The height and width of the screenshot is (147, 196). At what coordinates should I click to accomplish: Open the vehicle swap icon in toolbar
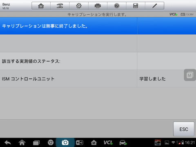(x=60, y=6)
